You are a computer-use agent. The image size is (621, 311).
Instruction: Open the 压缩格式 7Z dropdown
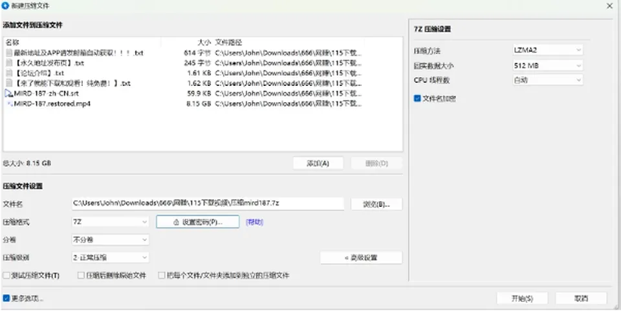[110, 222]
